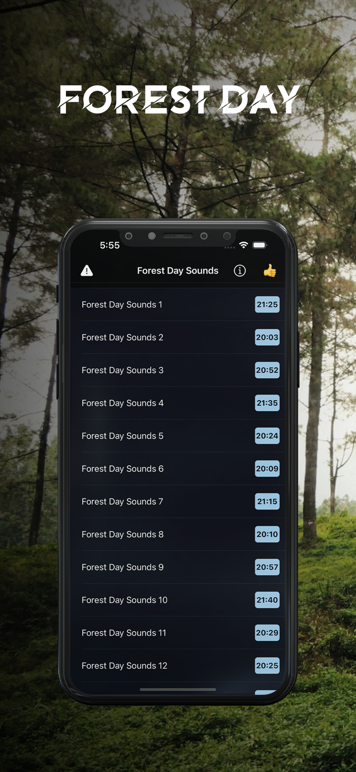Tap the 20:03 duration badge
The width and height of the screenshot is (356, 772).
click(267, 337)
